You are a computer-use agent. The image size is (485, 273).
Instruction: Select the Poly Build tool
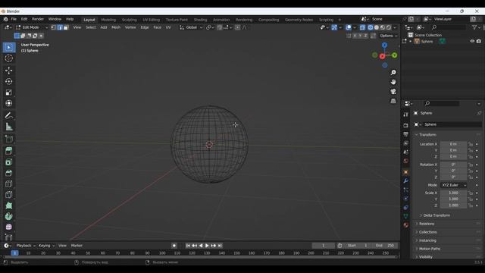[9, 206]
